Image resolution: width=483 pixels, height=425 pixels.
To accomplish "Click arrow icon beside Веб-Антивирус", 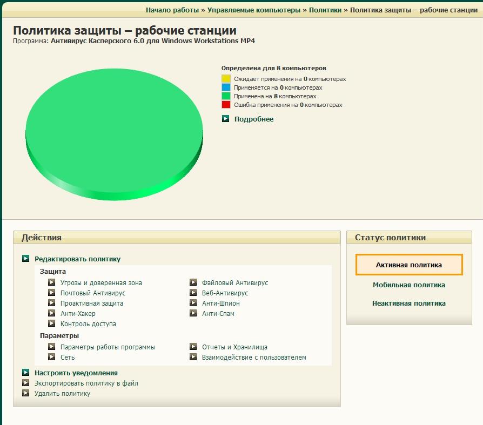I will coord(193,293).
